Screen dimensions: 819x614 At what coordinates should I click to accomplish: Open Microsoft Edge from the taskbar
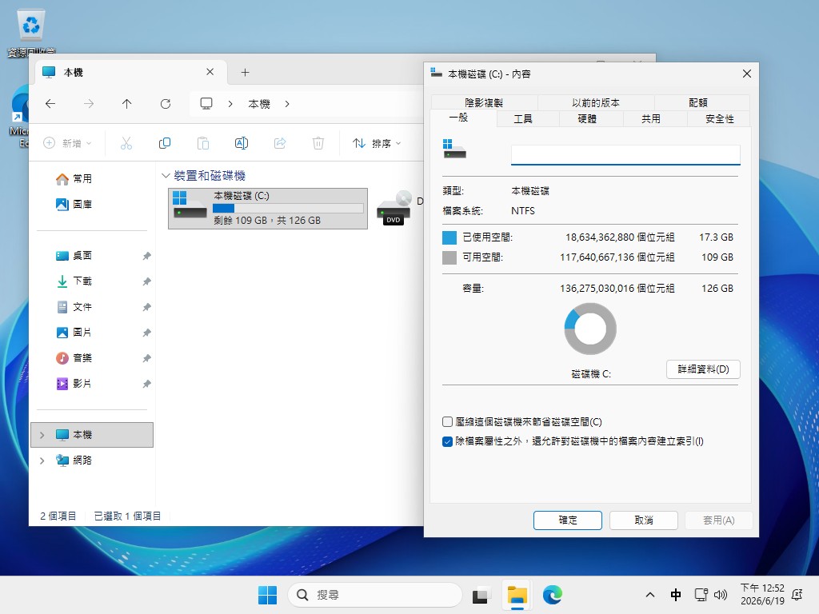tap(552, 595)
